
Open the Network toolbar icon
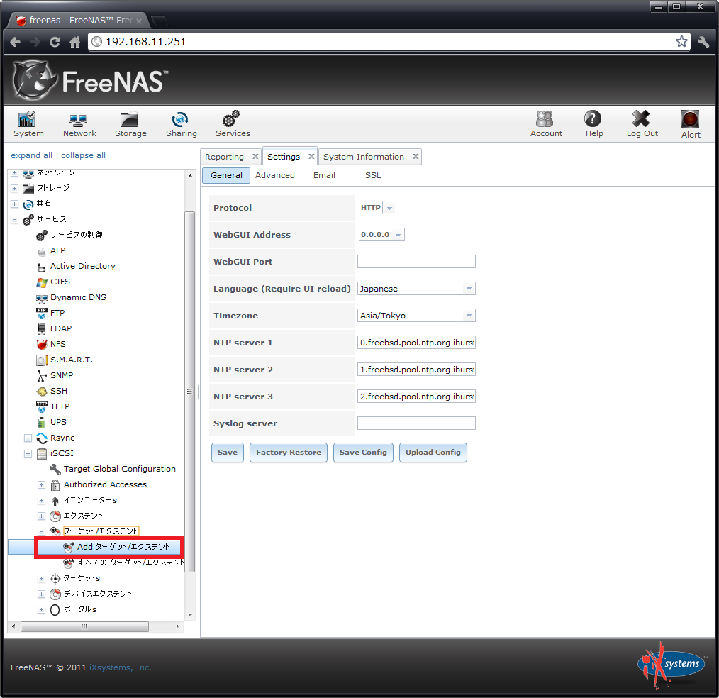point(79,124)
